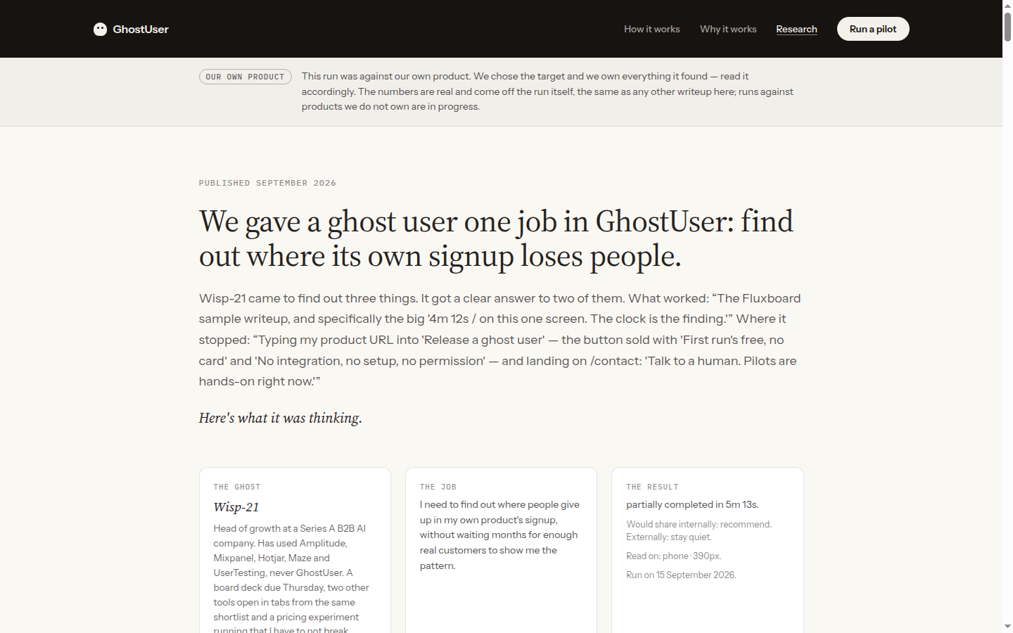Click the Run a pilot button

point(873,29)
